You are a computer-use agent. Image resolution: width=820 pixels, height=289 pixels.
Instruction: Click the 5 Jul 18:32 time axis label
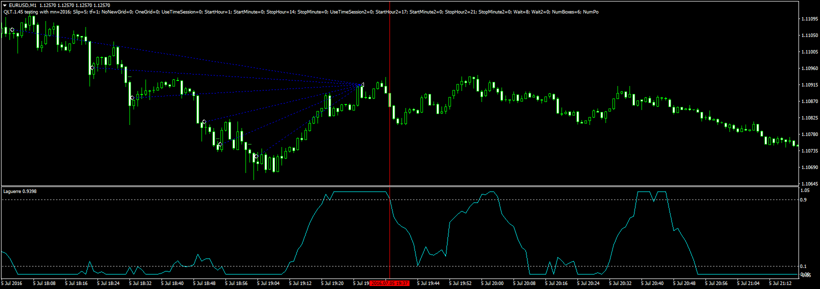[140, 283]
